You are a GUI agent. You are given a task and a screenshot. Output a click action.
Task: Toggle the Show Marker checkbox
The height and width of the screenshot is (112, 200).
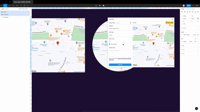click(x=110, y=44)
